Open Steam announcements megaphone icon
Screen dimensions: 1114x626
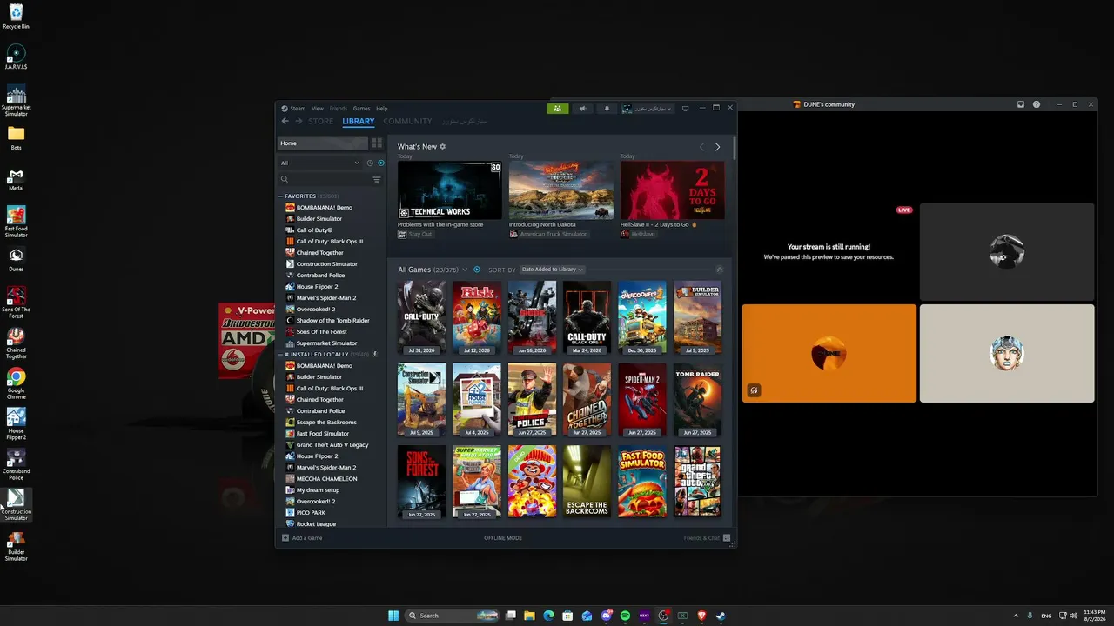coord(582,109)
